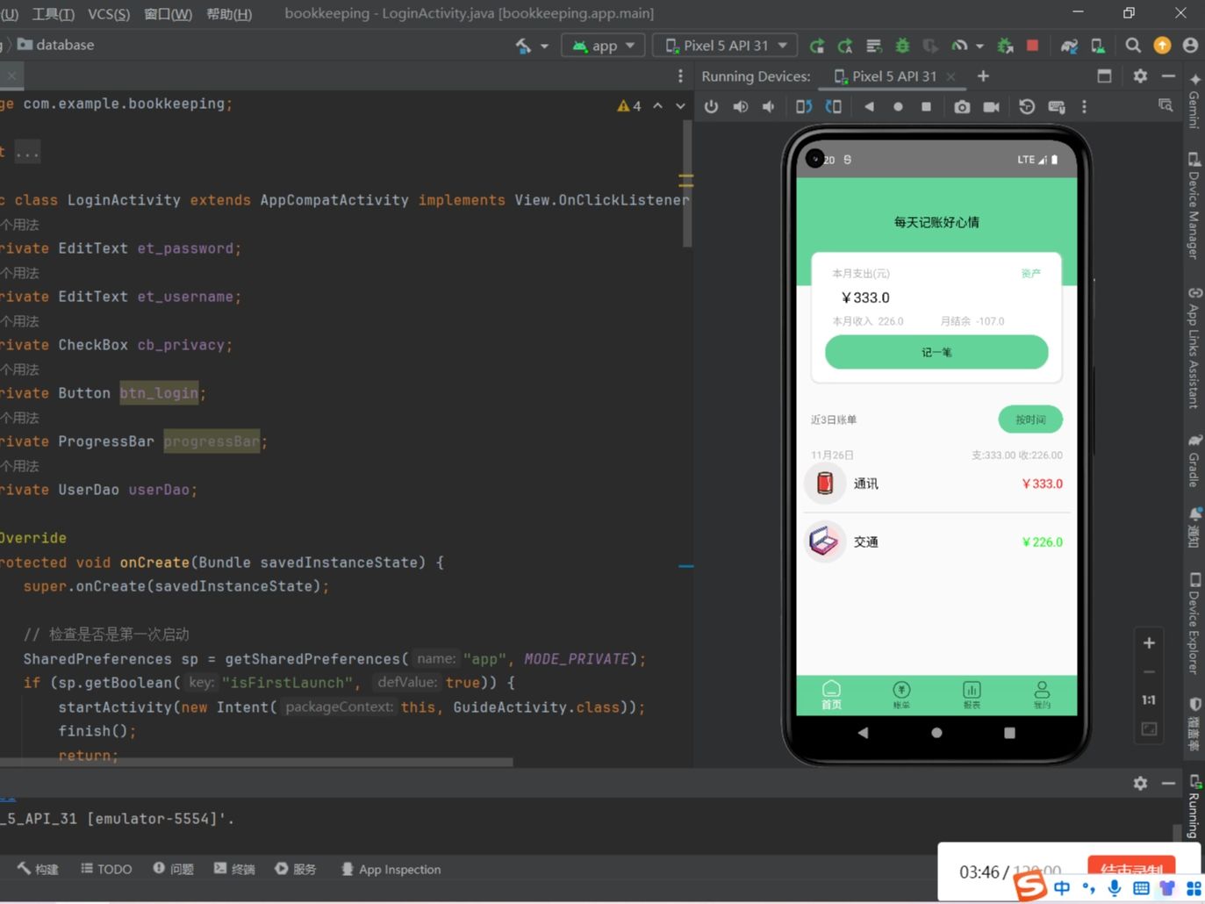Click emulator toolbar Home circle button

[x=898, y=106]
